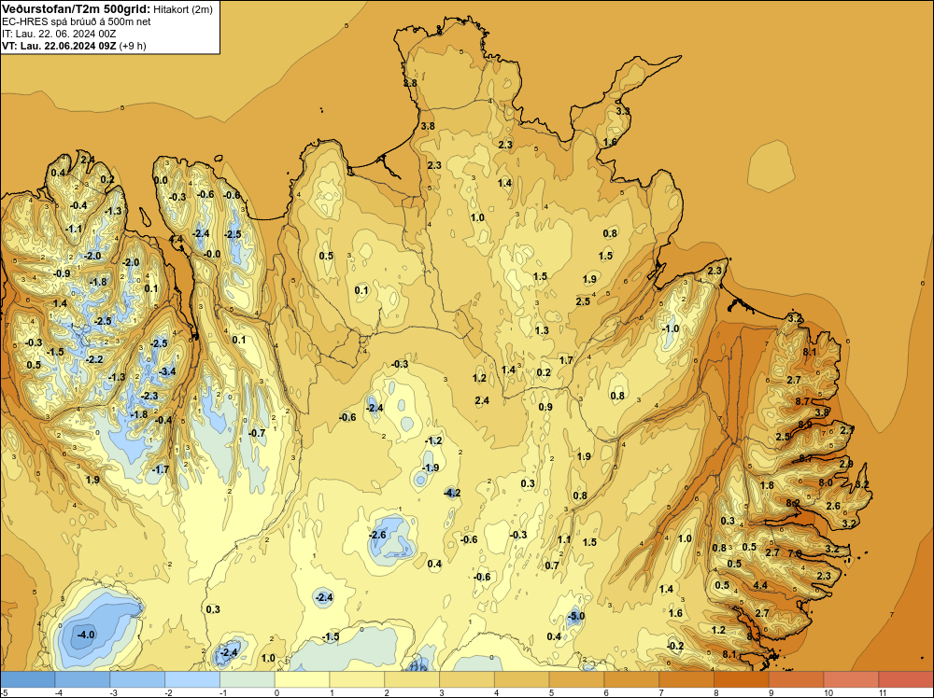The image size is (934, 698).
Task: Click the '-5.0' temperature value on map
Action: [x=576, y=617]
